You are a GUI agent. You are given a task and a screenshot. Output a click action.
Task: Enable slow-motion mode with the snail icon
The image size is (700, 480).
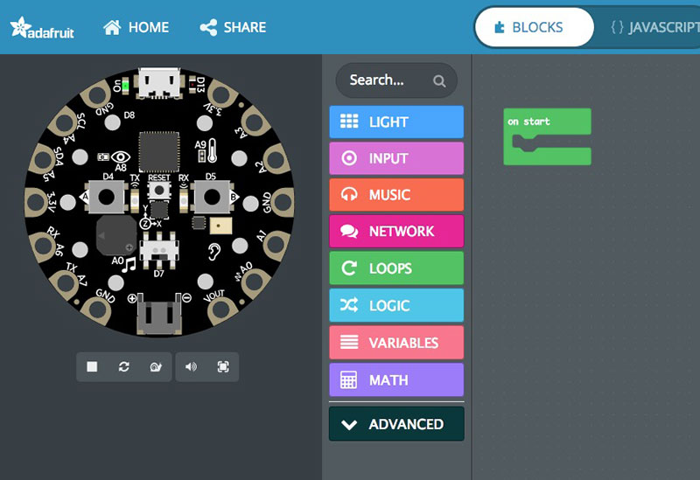pos(156,367)
